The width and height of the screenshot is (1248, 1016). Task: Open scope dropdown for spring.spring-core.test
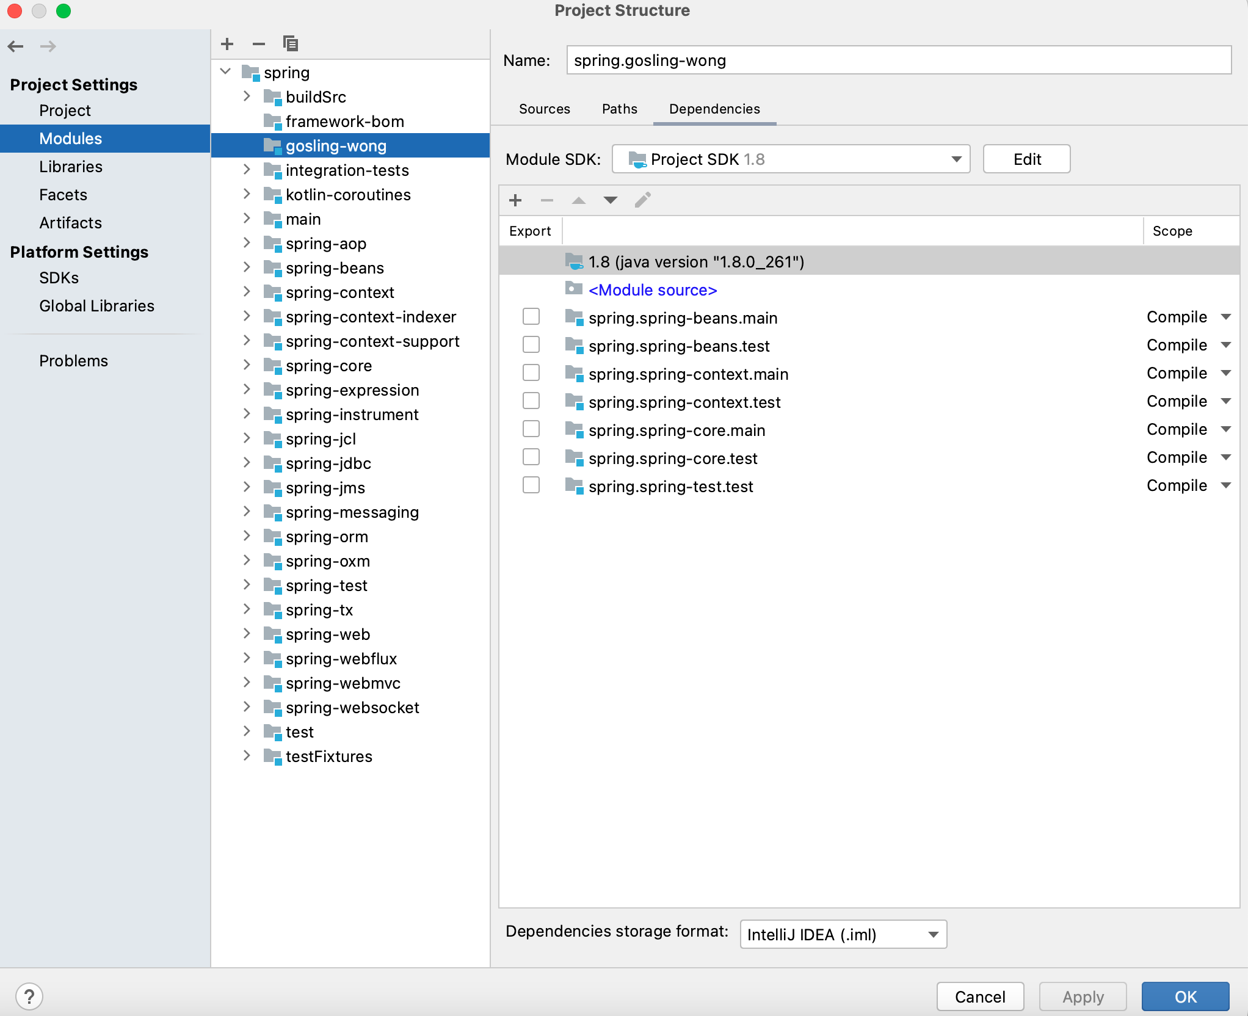1225,457
